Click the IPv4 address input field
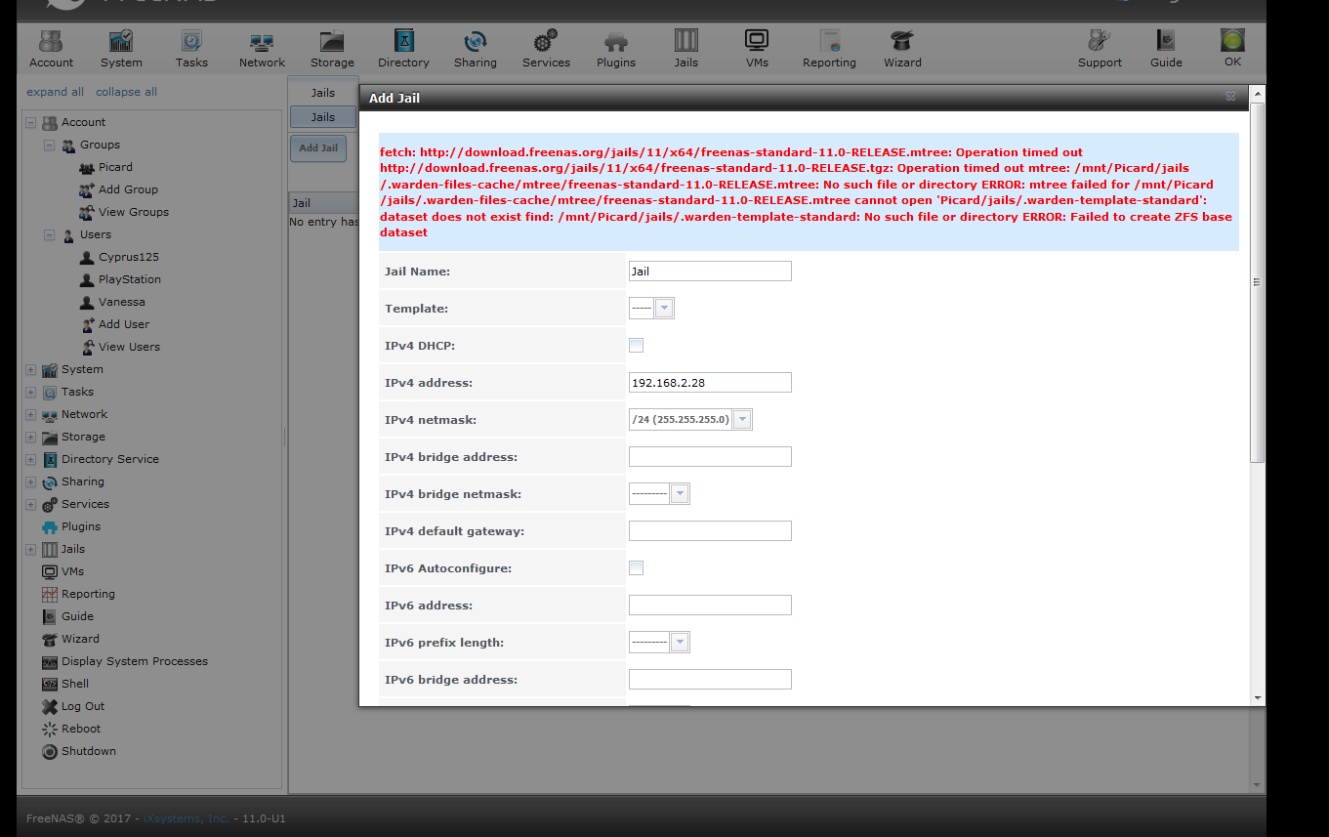This screenshot has width=1329, height=837. [x=710, y=383]
